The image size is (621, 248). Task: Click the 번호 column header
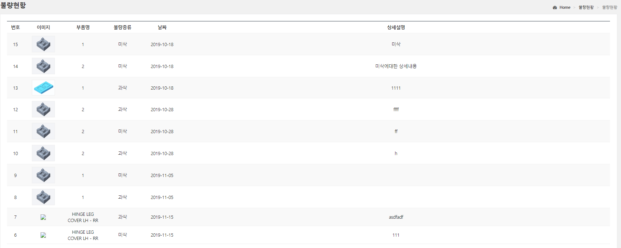pyautogui.click(x=15, y=27)
